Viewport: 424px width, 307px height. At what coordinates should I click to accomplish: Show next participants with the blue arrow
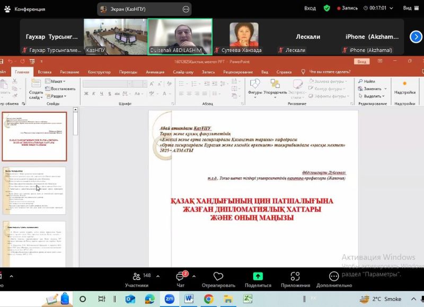pyautogui.click(x=416, y=37)
